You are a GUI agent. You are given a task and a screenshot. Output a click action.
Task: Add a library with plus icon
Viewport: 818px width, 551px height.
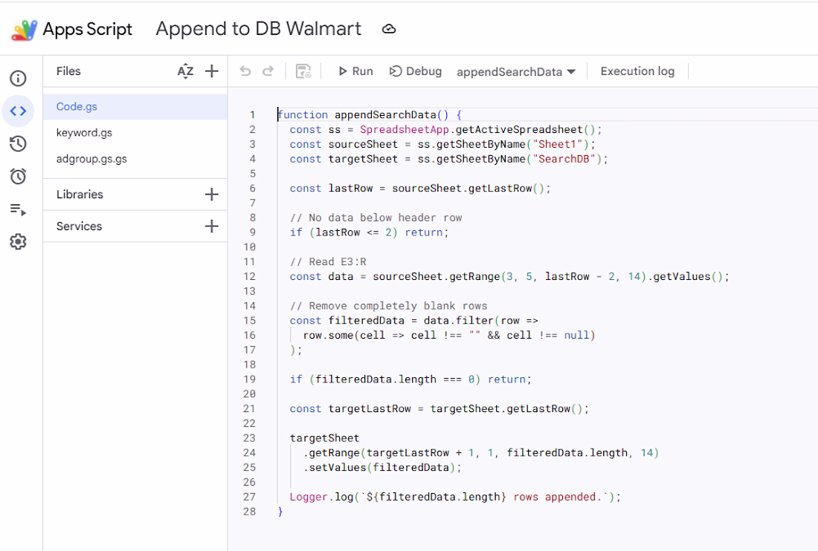pyautogui.click(x=212, y=195)
